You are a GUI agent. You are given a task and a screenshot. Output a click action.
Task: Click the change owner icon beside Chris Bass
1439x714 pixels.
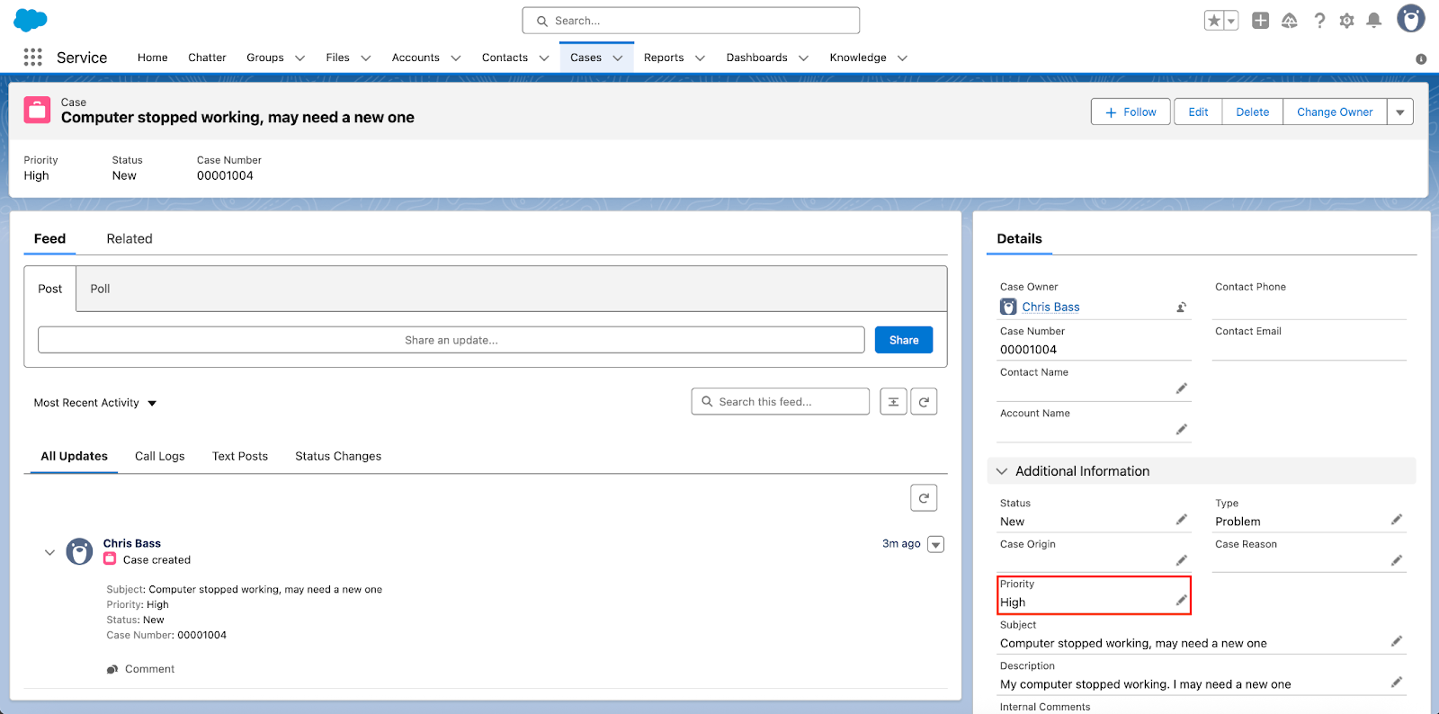click(x=1181, y=308)
